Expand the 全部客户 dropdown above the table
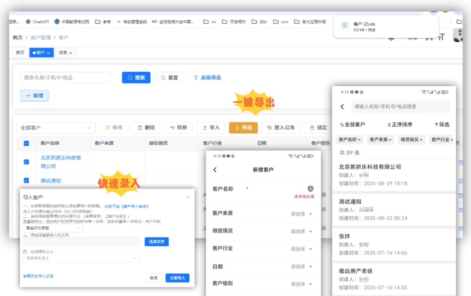The image size is (471, 296). click(56, 128)
